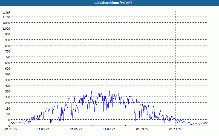Click the 480 y-axis value
Viewport: 219px width, 136px height.
coord(8,80)
